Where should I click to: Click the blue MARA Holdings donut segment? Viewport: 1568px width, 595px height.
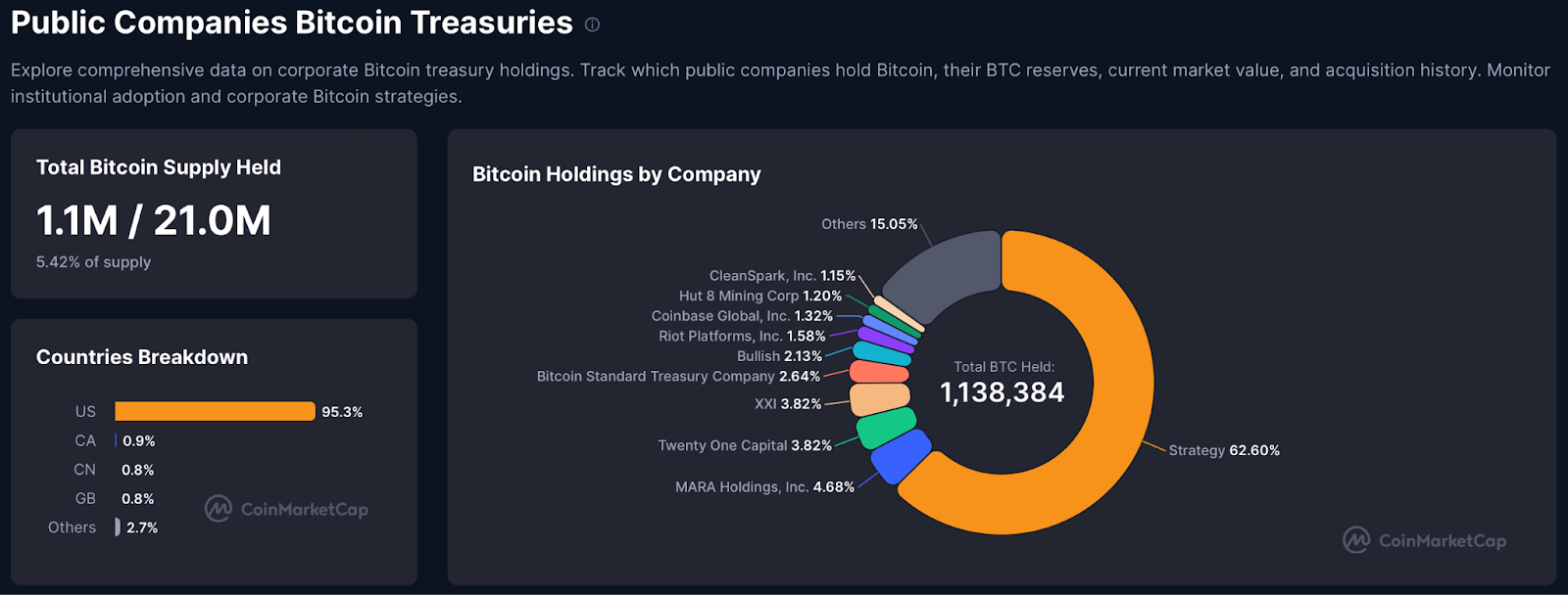pos(900,457)
